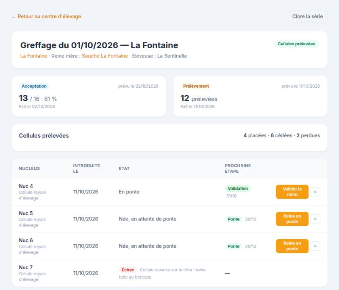Click the Prélèvement stage badge
This screenshot has height=290, width=339.
coord(196,86)
